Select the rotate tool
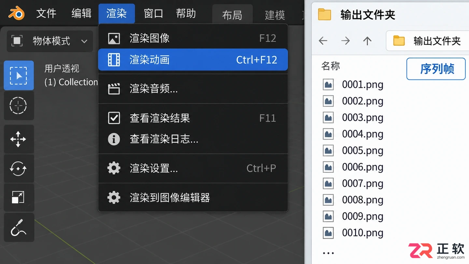The width and height of the screenshot is (469, 264). point(19,169)
